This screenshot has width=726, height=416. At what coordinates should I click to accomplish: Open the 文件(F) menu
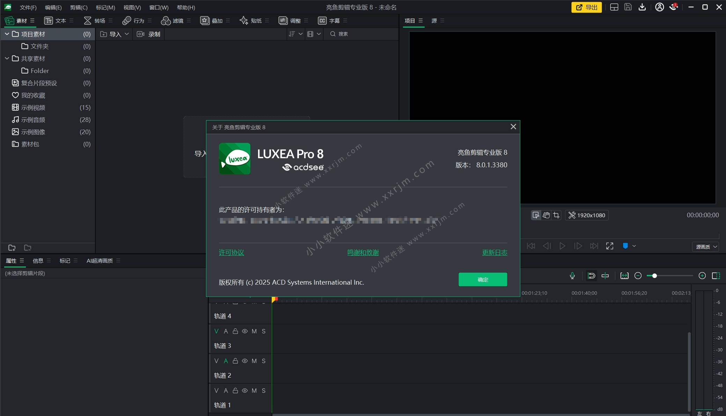(28, 7)
